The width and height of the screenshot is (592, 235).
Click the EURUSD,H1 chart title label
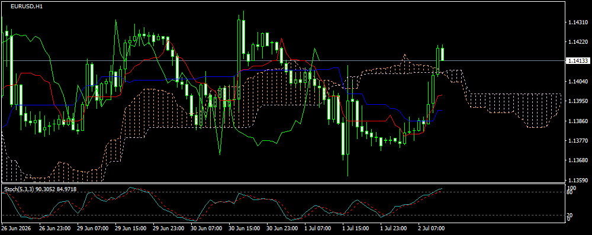tap(26, 7)
